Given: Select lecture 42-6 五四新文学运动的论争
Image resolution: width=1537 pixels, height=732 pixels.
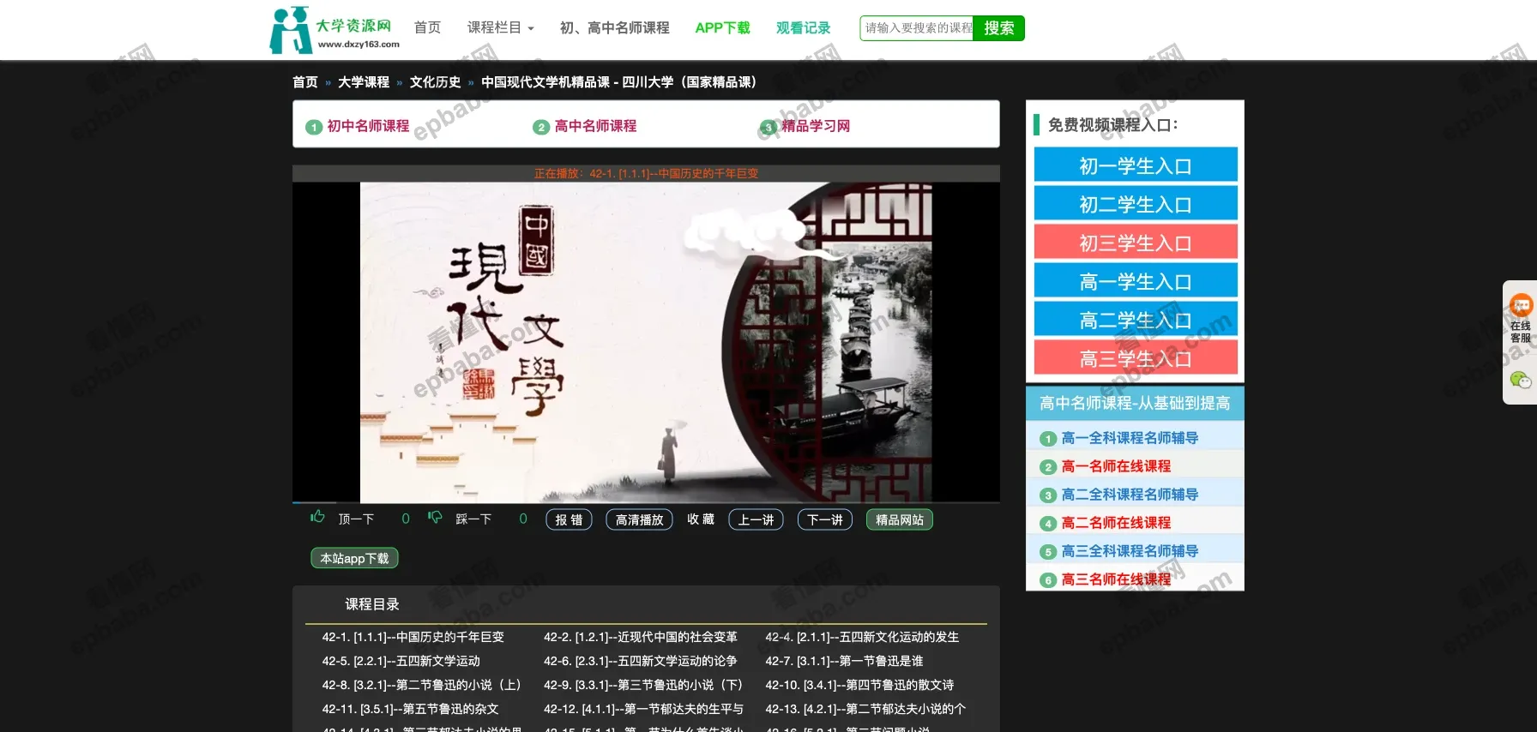Looking at the screenshot, I should [x=640, y=661].
